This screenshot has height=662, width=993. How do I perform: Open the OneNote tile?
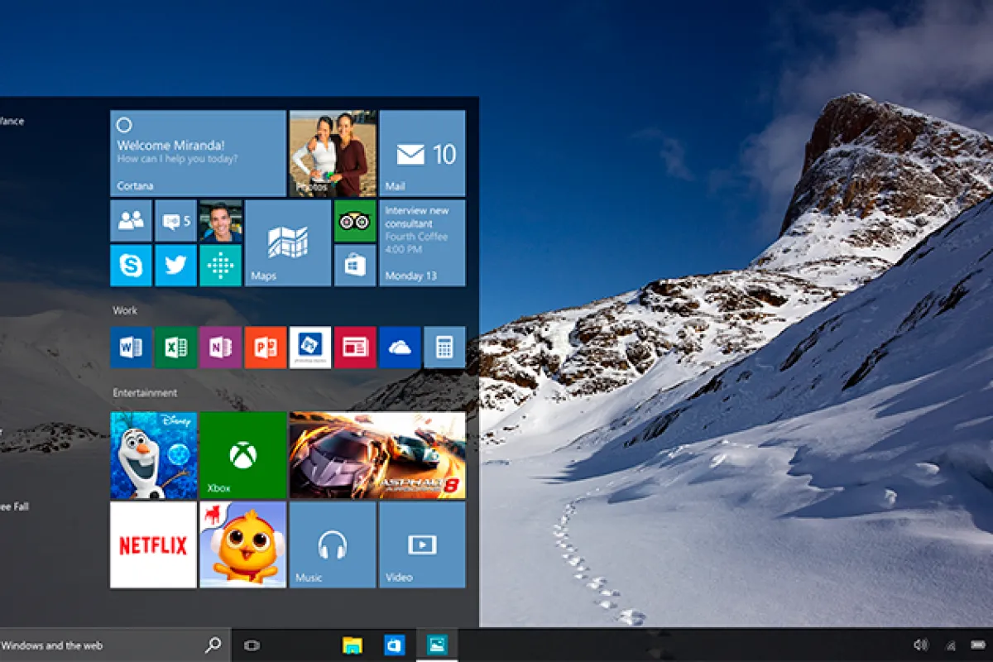pos(220,348)
